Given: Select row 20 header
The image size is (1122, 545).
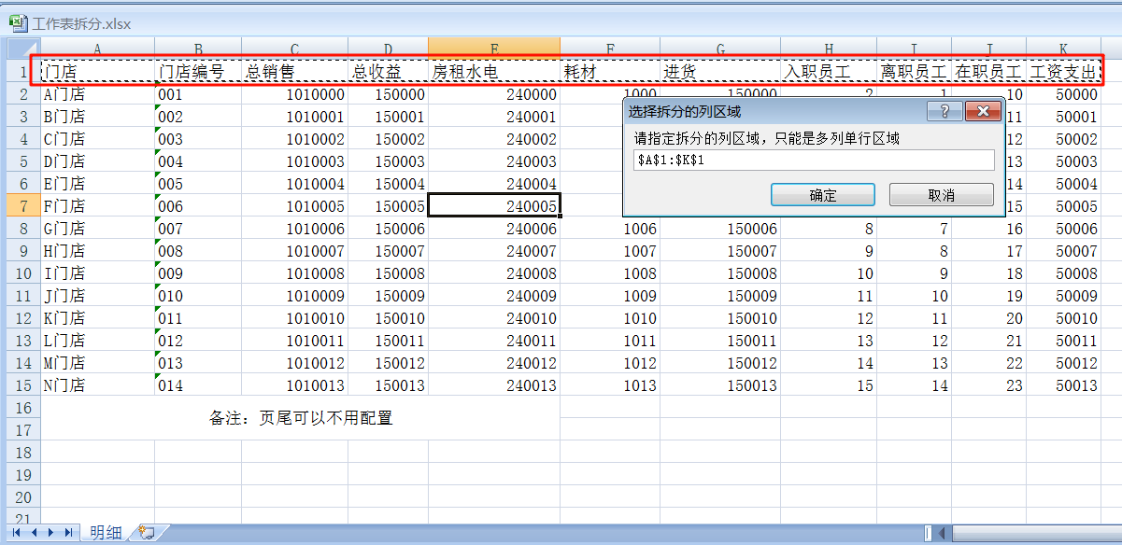Looking at the screenshot, I should pos(23,497).
